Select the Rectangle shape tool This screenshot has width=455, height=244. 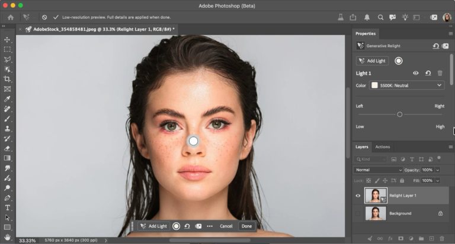coord(7,227)
